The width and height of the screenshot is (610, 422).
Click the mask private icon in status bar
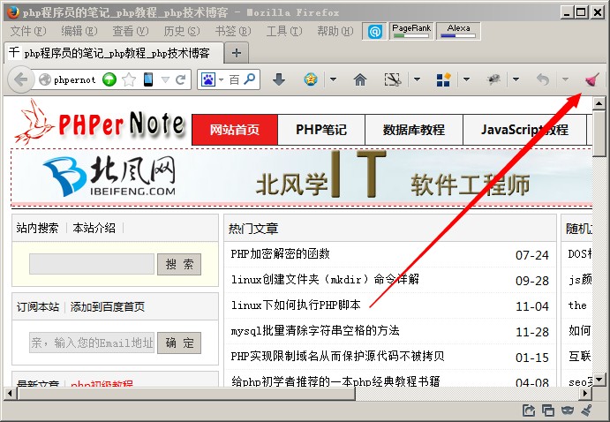[568, 410]
